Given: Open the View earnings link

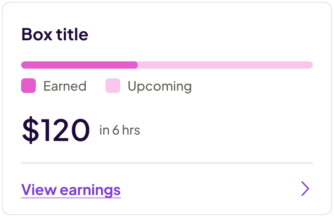Looking at the screenshot, I should coord(71,190).
